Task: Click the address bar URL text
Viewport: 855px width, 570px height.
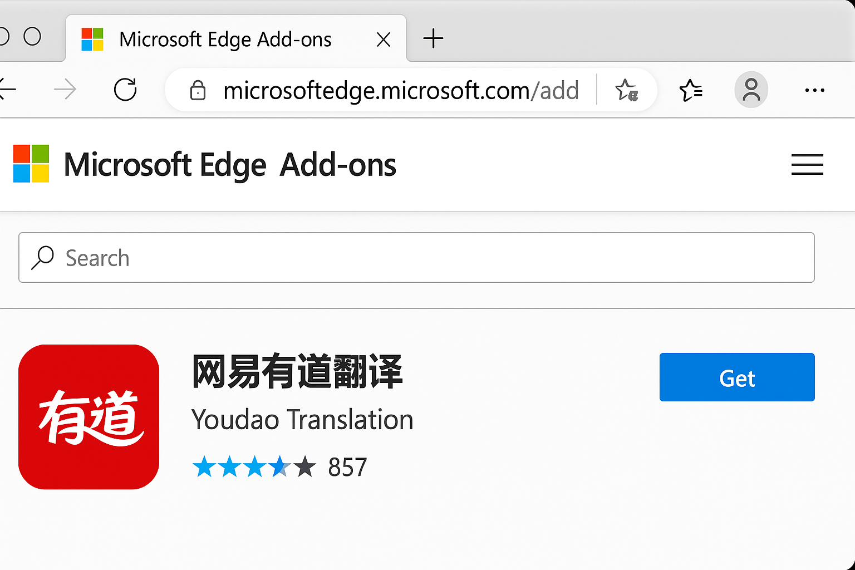Action: point(401,91)
